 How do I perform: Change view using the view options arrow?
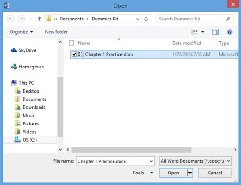click(203, 32)
